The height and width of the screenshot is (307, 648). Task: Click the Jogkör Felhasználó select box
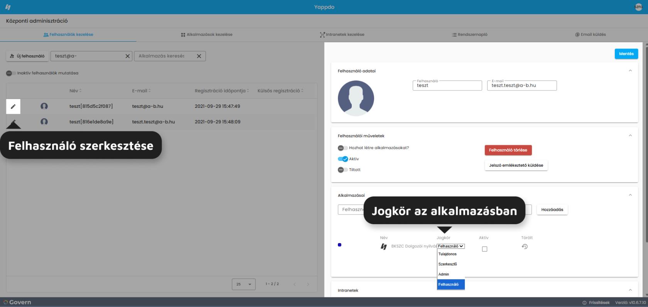point(451,246)
